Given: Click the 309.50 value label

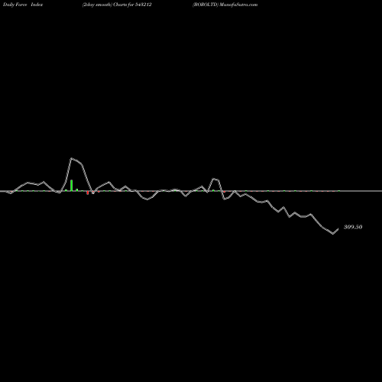Looking at the screenshot, I should (353, 227).
